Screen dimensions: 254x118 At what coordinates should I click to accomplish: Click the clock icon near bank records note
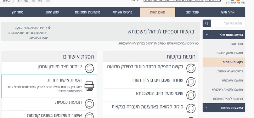[49, 28]
